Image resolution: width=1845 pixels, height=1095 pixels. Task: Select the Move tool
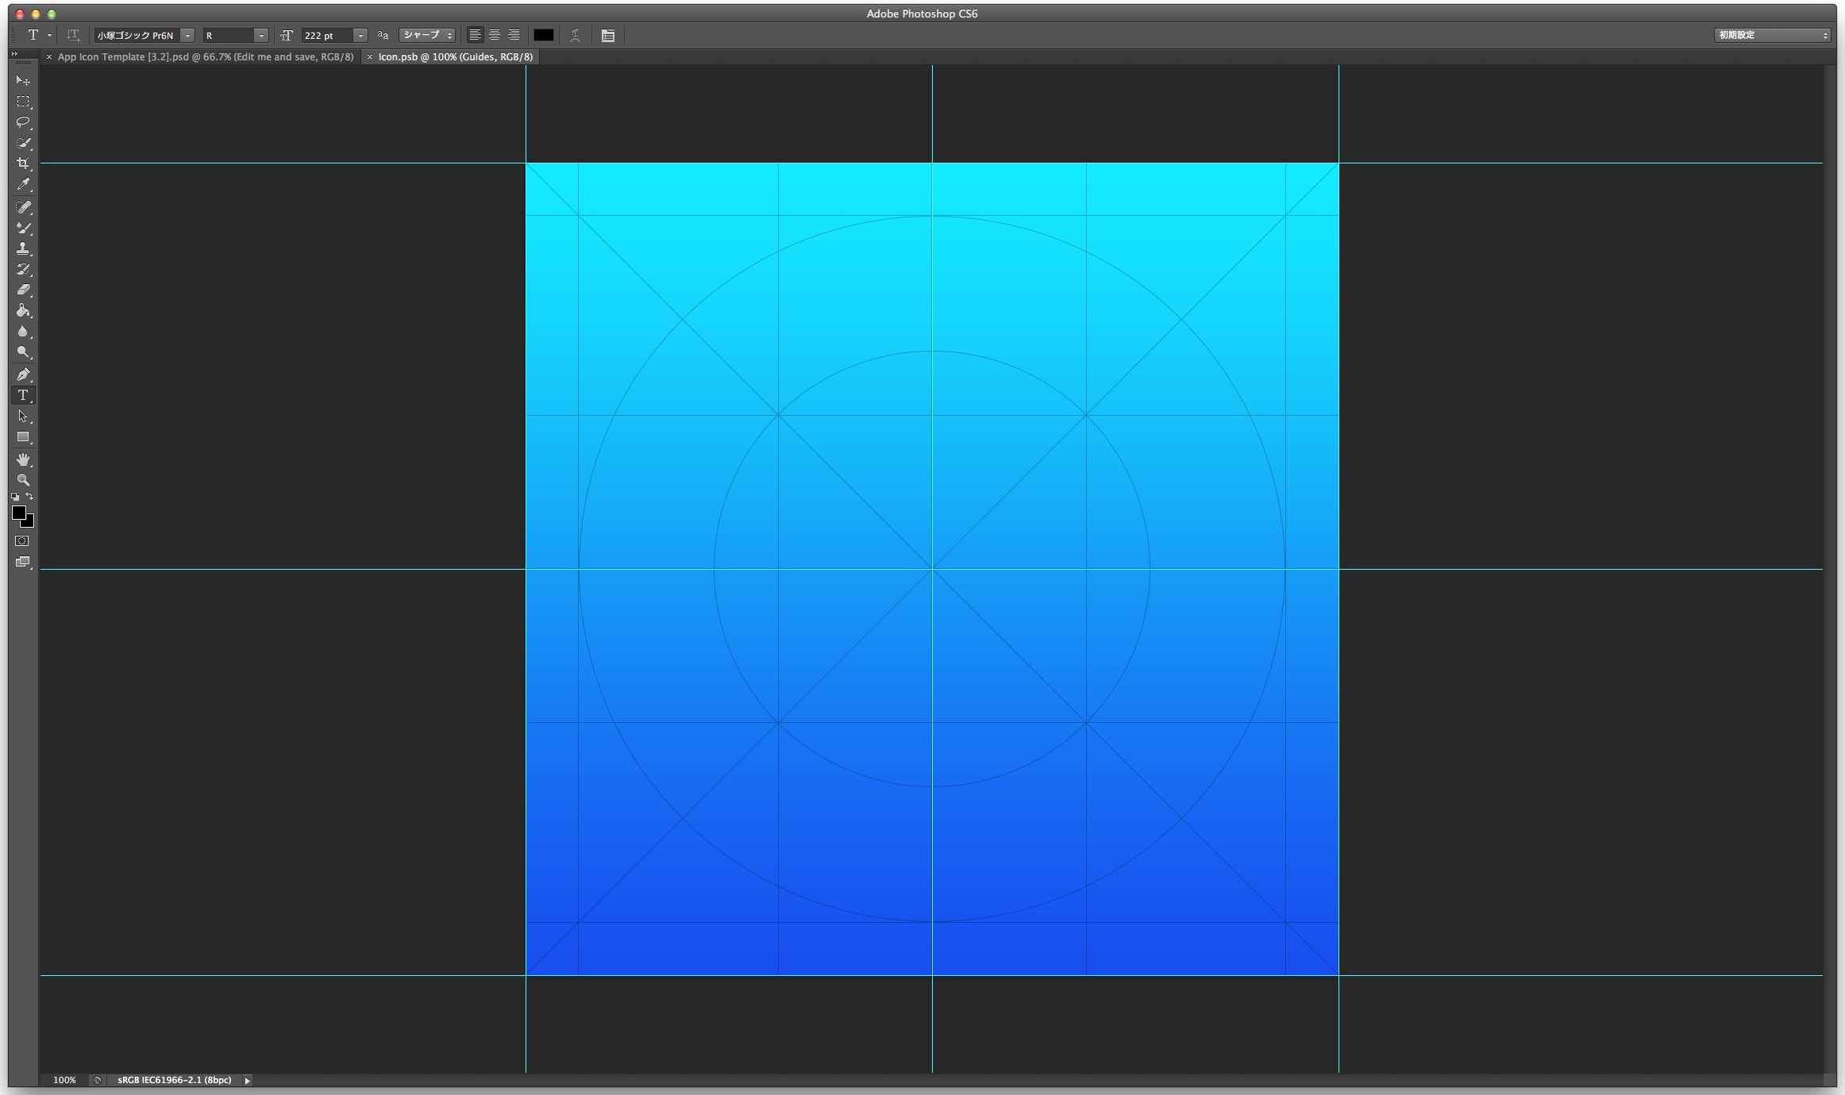pyautogui.click(x=23, y=81)
